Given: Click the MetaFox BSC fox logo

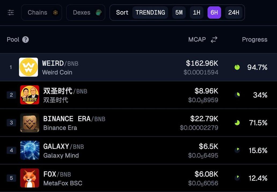Looking at the screenshot, I should point(30,178).
